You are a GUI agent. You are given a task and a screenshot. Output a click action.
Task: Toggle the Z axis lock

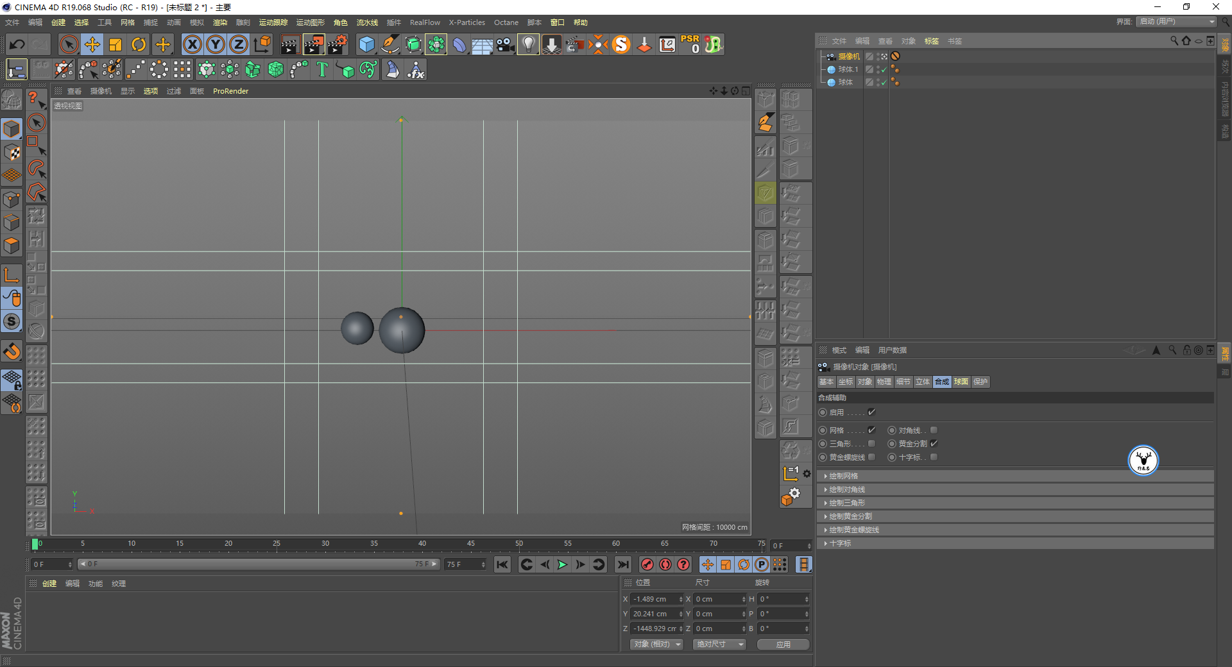point(239,44)
